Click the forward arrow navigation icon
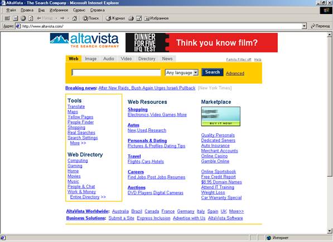 click(x=62, y=18)
